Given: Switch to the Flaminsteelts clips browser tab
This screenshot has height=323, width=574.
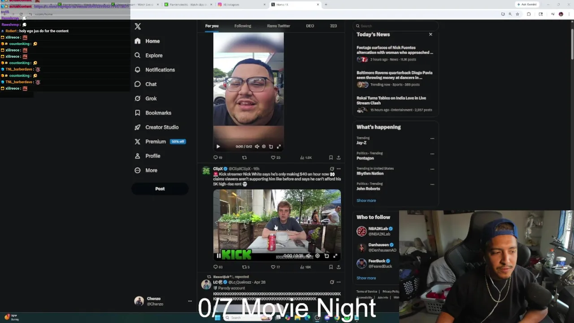Looking at the screenshot, I should pos(187,4).
